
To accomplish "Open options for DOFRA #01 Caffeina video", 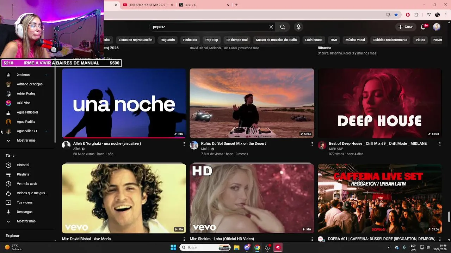I will (440, 239).
